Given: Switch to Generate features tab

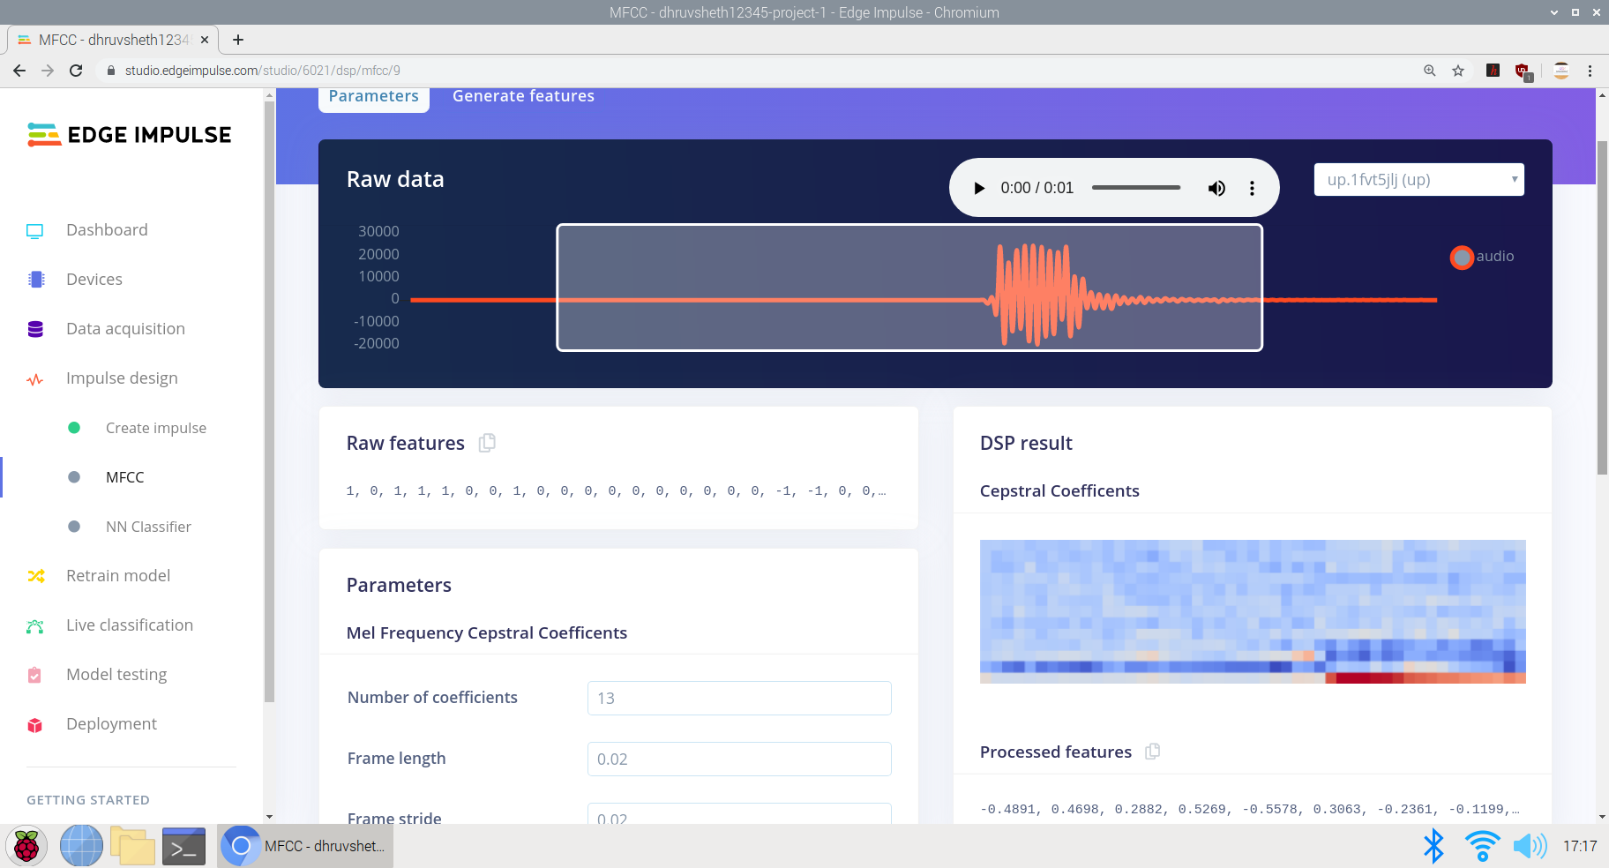Looking at the screenshot, I should coord(523,96).
